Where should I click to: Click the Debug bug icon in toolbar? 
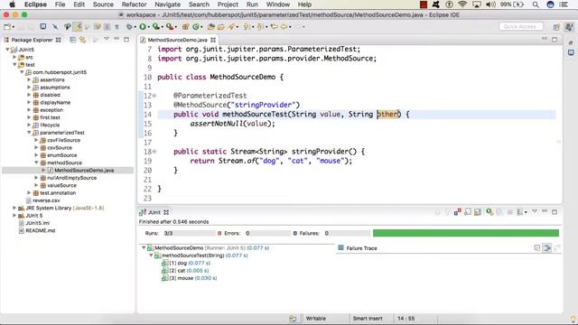129,26
